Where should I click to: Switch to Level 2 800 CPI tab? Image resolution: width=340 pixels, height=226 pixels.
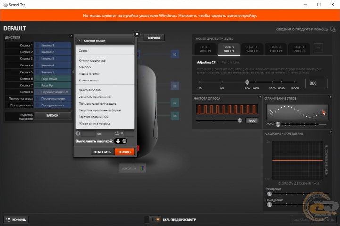(229, 49)
